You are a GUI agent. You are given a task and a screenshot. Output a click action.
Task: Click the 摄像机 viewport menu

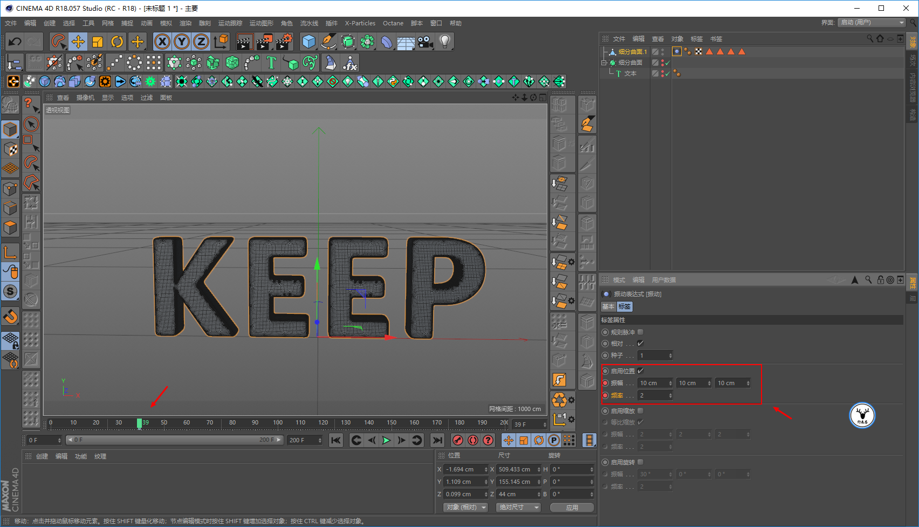pyautogui.click(x=85, y=98)
